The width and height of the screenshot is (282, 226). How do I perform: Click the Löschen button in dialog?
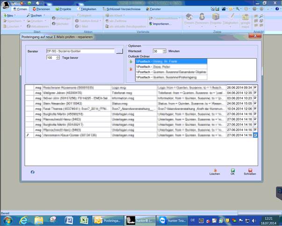pos(215,172)
